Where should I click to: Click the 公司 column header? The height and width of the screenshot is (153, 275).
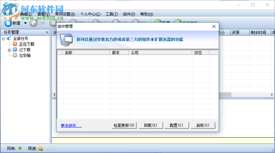click(161, 53)
